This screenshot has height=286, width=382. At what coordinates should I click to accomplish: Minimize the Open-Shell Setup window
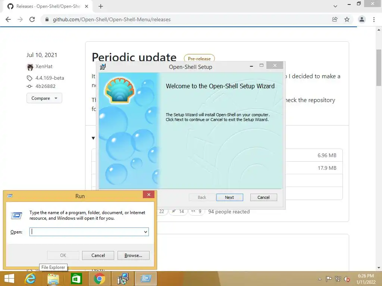click(251, 66)
